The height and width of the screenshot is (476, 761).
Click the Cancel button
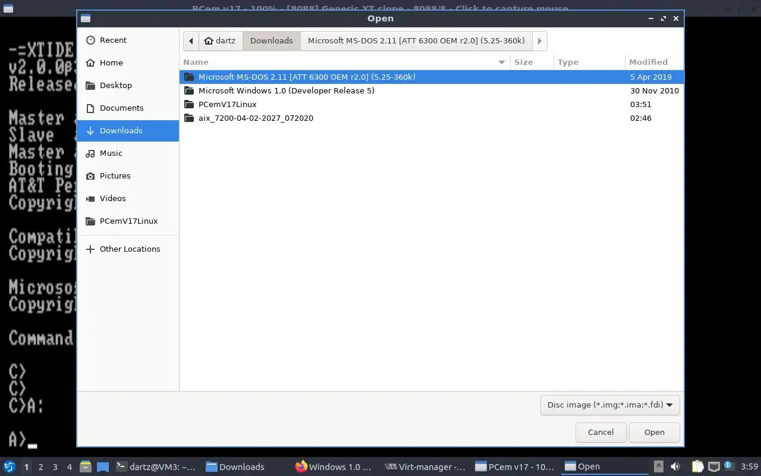pos(600,432)
